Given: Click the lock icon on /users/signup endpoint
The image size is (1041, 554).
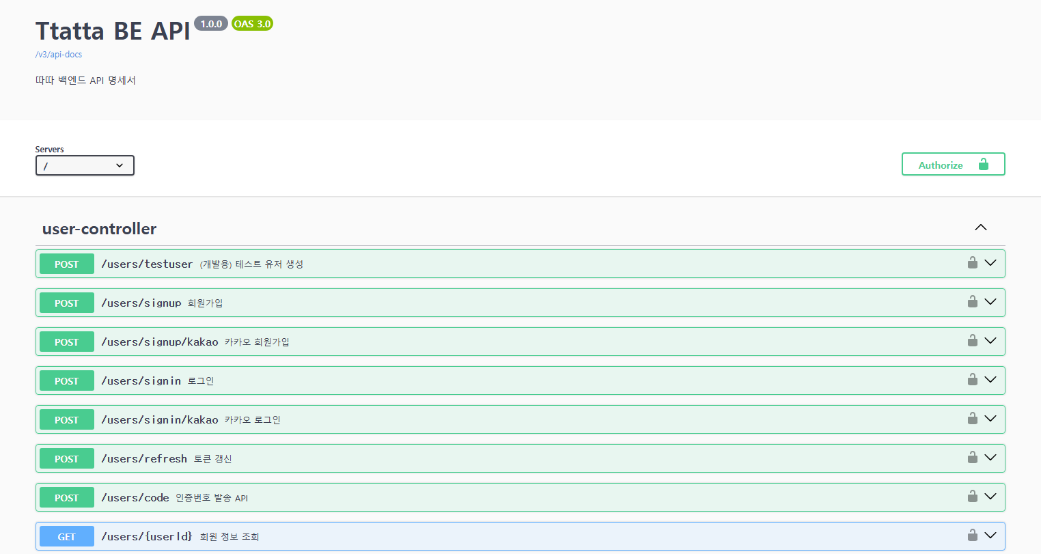Looking at the screenshot, I should pyautogui.click(x=972, y=302).
